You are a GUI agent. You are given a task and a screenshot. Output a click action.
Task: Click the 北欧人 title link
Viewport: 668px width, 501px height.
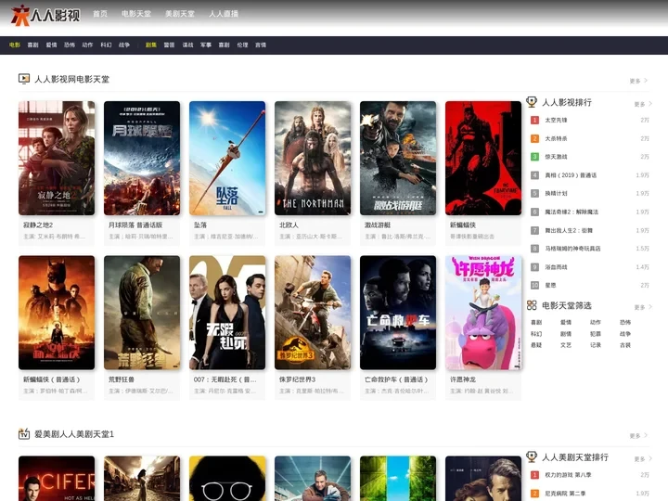point(289,225)
